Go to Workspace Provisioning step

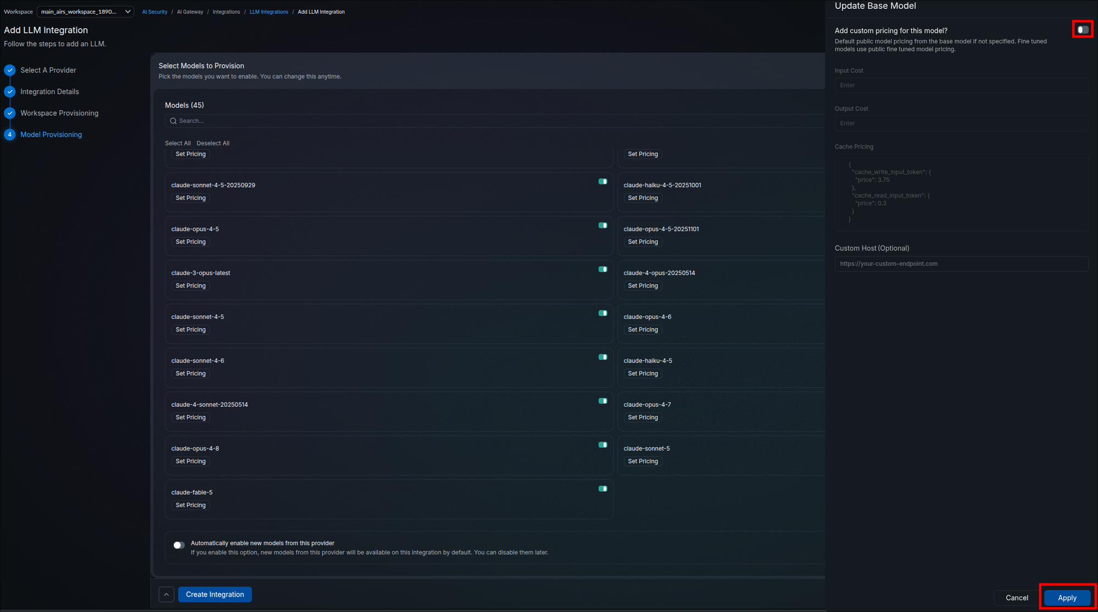[x=59, y=113]
